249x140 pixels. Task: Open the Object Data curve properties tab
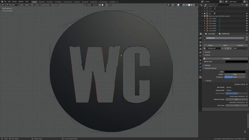[x=200, y=73]
